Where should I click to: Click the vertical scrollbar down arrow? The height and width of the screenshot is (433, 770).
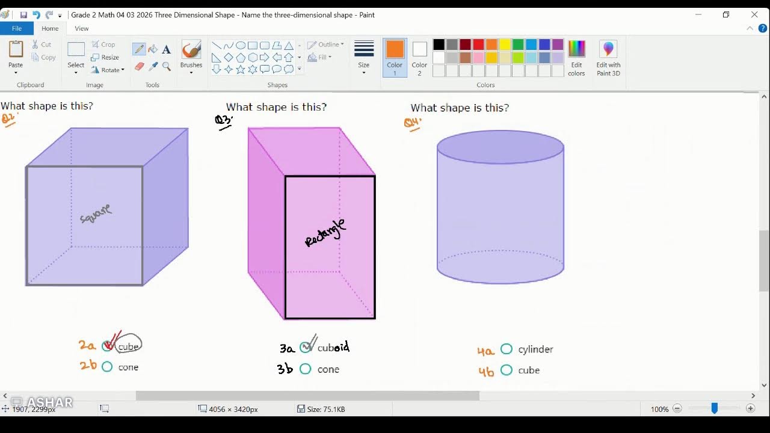tap(764, 385)
